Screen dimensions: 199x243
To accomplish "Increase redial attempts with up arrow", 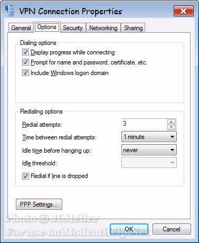I will 171,121.
